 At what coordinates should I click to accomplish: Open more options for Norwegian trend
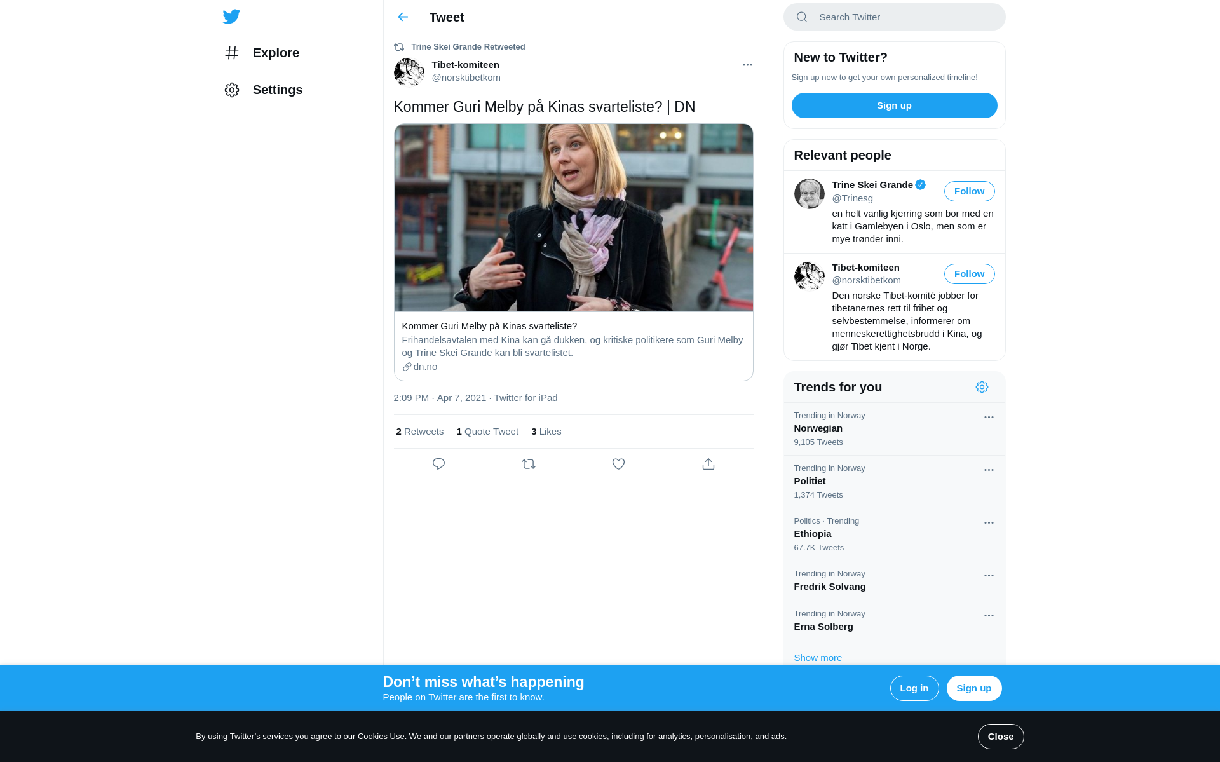(989, 418)
